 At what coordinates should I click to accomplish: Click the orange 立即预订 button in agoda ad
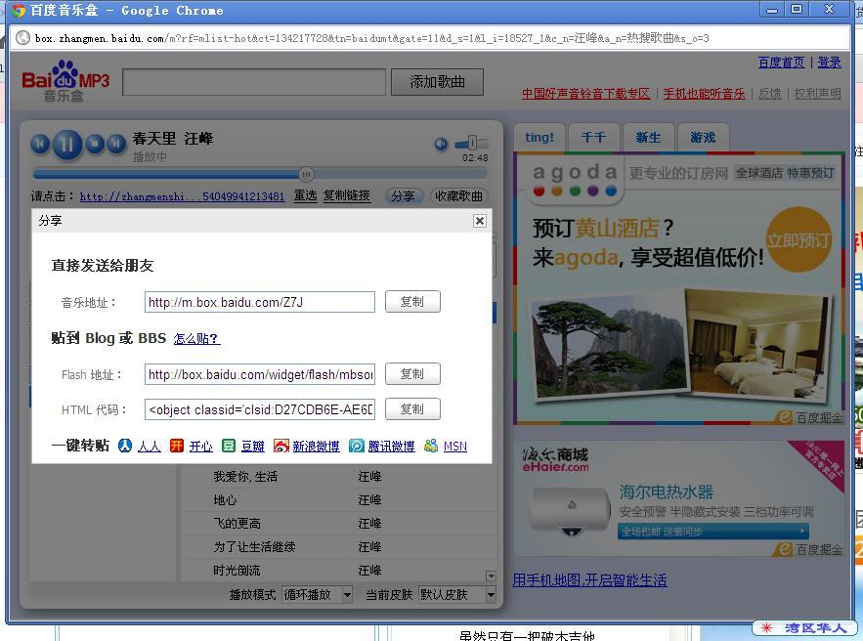click(798, 239)
